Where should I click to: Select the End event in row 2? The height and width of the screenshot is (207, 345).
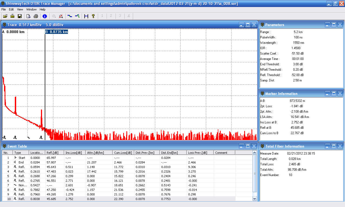pos(21,162)
